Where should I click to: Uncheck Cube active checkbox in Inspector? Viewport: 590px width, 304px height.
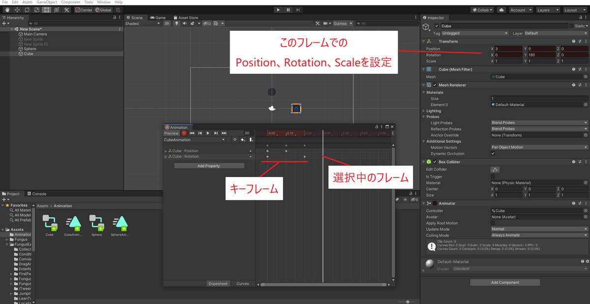pos(437,26)
